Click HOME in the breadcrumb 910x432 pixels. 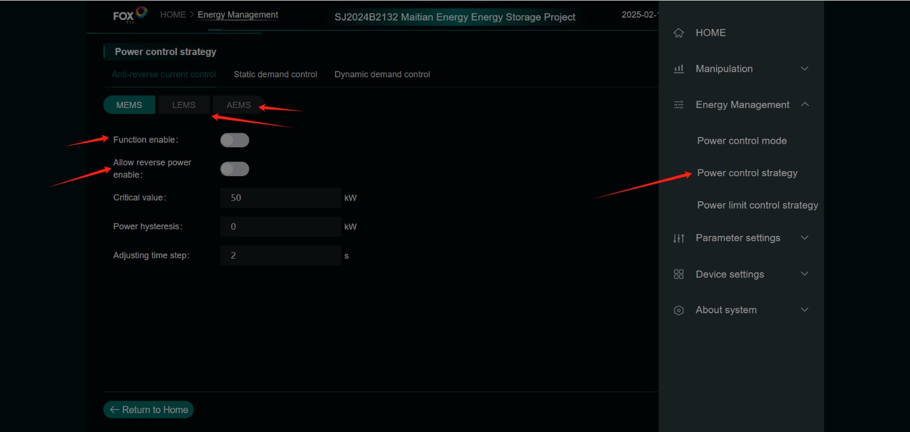pos(173,15)
